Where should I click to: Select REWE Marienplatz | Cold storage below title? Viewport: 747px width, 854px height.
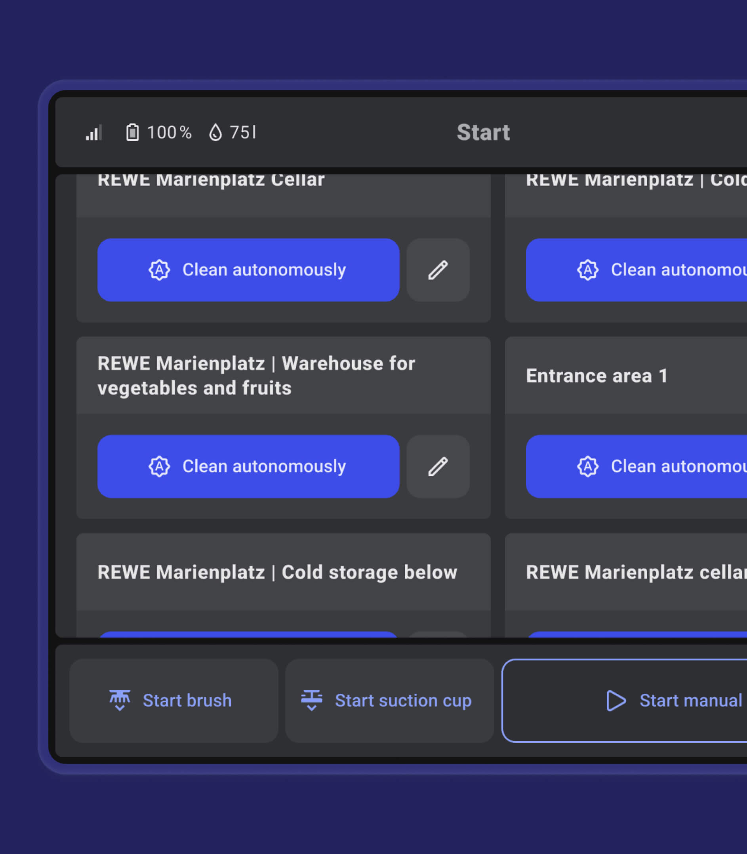(277, 572)
